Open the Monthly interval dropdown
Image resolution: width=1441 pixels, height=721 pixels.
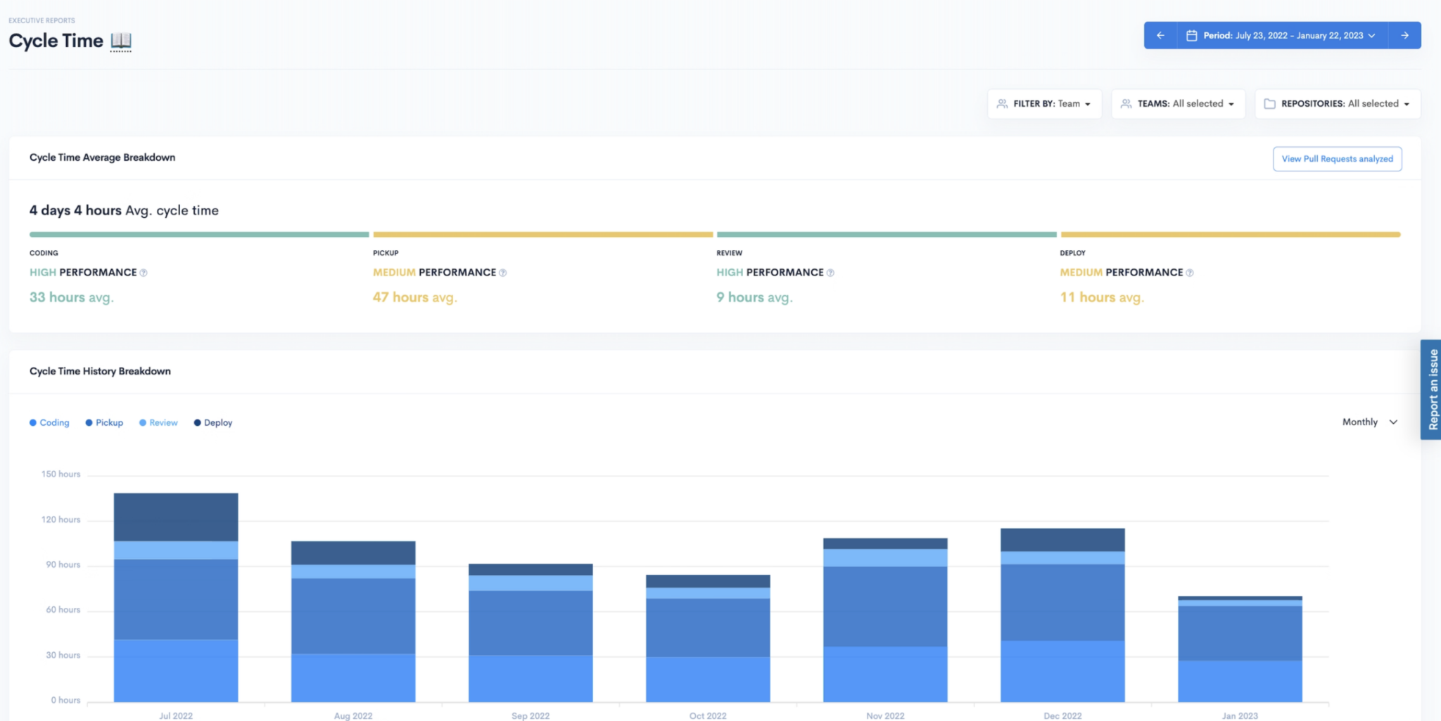(x=1368, y=422)
